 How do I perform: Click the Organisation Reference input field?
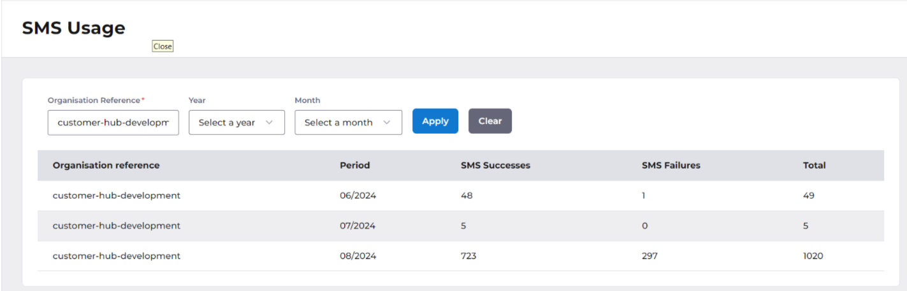click(113, 122)
